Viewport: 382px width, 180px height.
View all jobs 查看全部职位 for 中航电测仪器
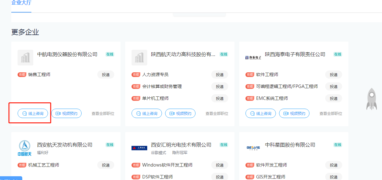[x=103, y=114]
